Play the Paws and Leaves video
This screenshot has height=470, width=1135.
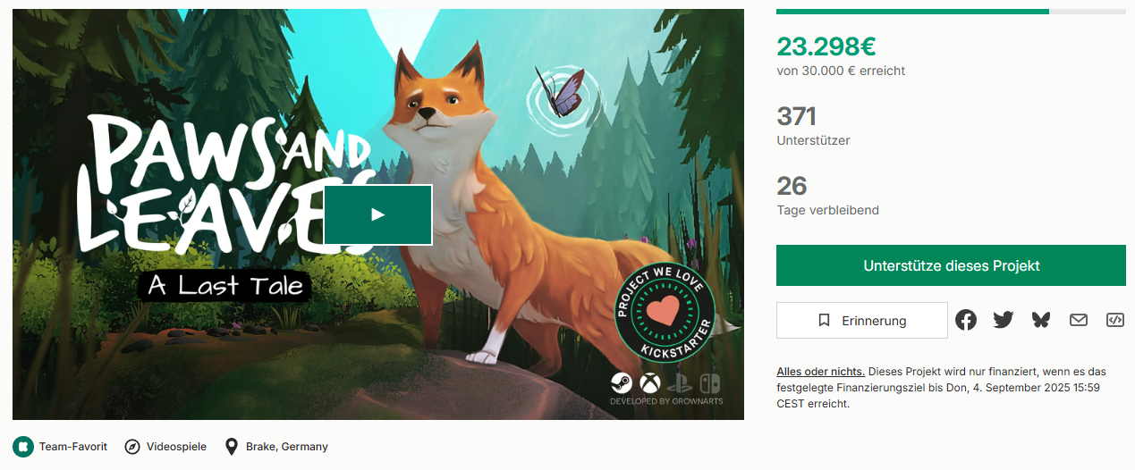[377, 214]
